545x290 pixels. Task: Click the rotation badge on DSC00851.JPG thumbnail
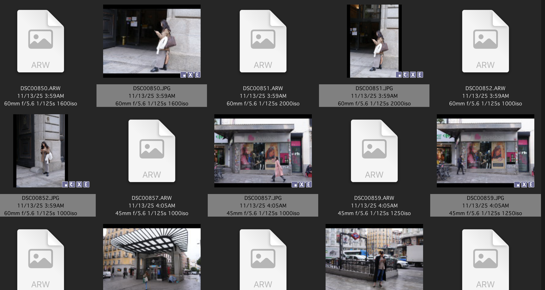pyautogui.click(x=406, y=75)
